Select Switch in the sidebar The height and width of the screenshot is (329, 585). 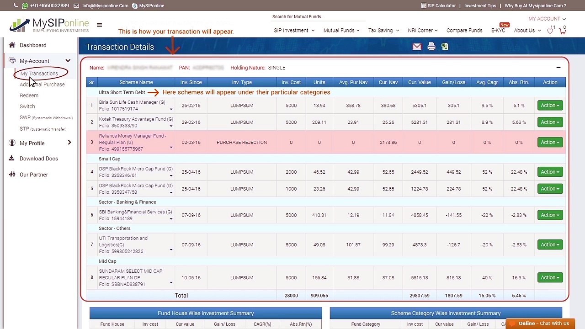click(x=27, y=106)
